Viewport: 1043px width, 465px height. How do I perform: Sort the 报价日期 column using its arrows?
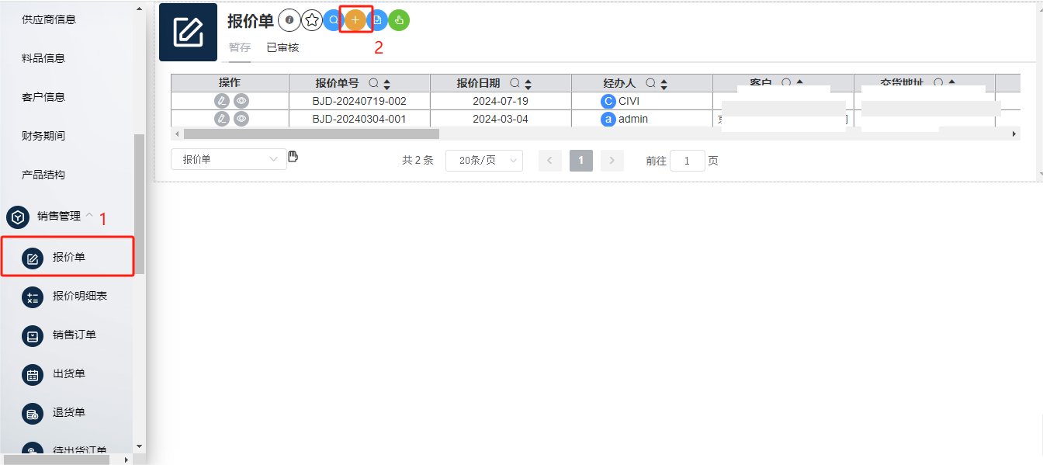[528, 84]
